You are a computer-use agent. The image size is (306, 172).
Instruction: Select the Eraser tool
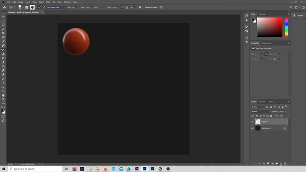(x=3, y=62)
